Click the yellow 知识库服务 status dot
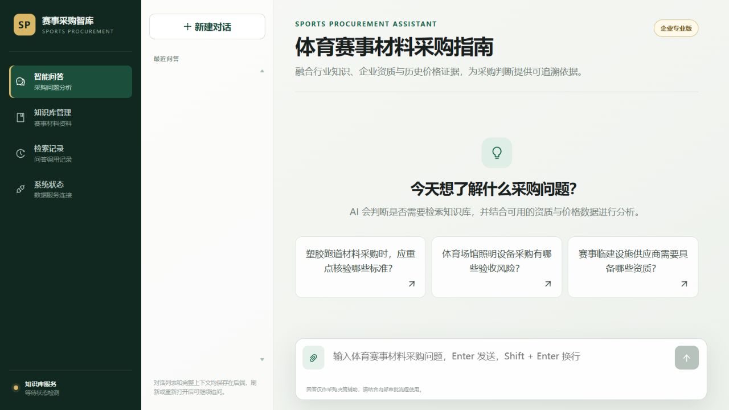This screenshot has height=410, width=729. pos(16,388)
